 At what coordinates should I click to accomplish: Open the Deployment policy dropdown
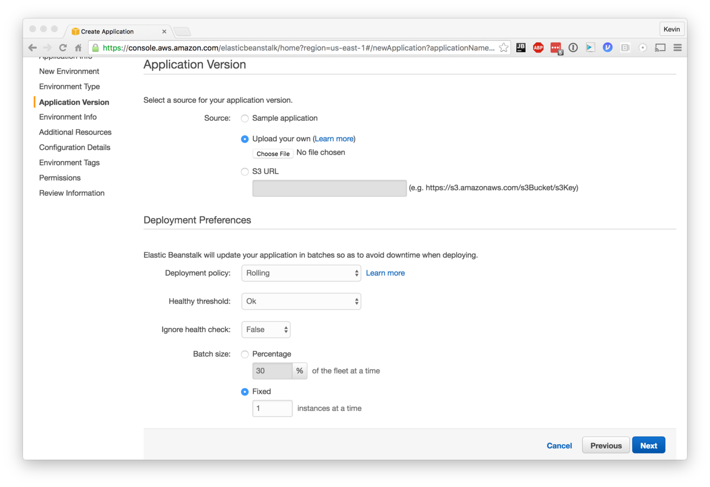[301, 273]
